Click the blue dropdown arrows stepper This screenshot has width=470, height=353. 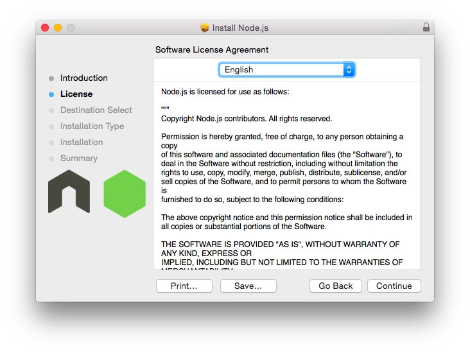tap(349, 70)
